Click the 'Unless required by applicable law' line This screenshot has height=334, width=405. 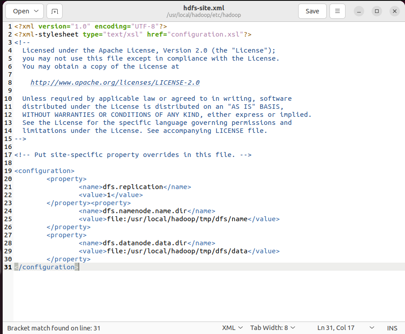click(157, 99)
